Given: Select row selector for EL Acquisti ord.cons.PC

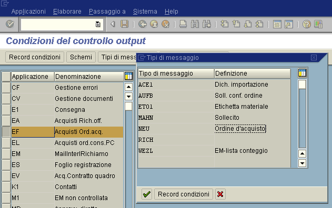Looking at the screenshot, I should click(6, 143).
